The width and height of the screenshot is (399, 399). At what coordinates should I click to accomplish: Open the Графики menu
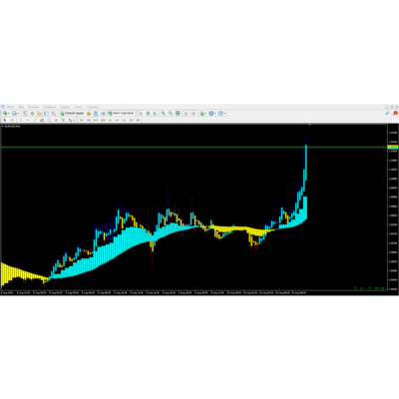49,107
